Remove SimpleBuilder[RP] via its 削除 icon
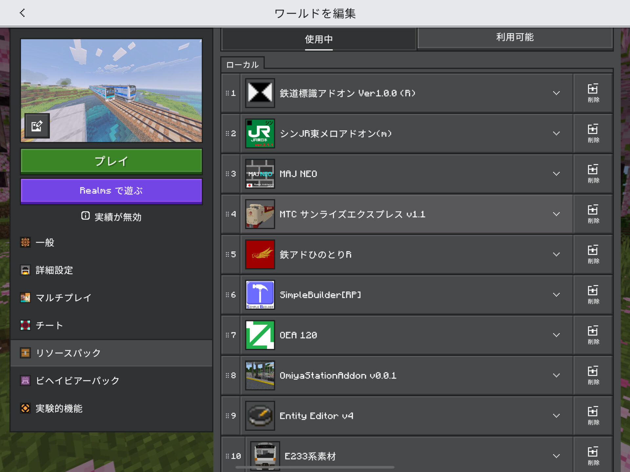The width and height of the screenshot is (630, 472). [x=593, y=295]
